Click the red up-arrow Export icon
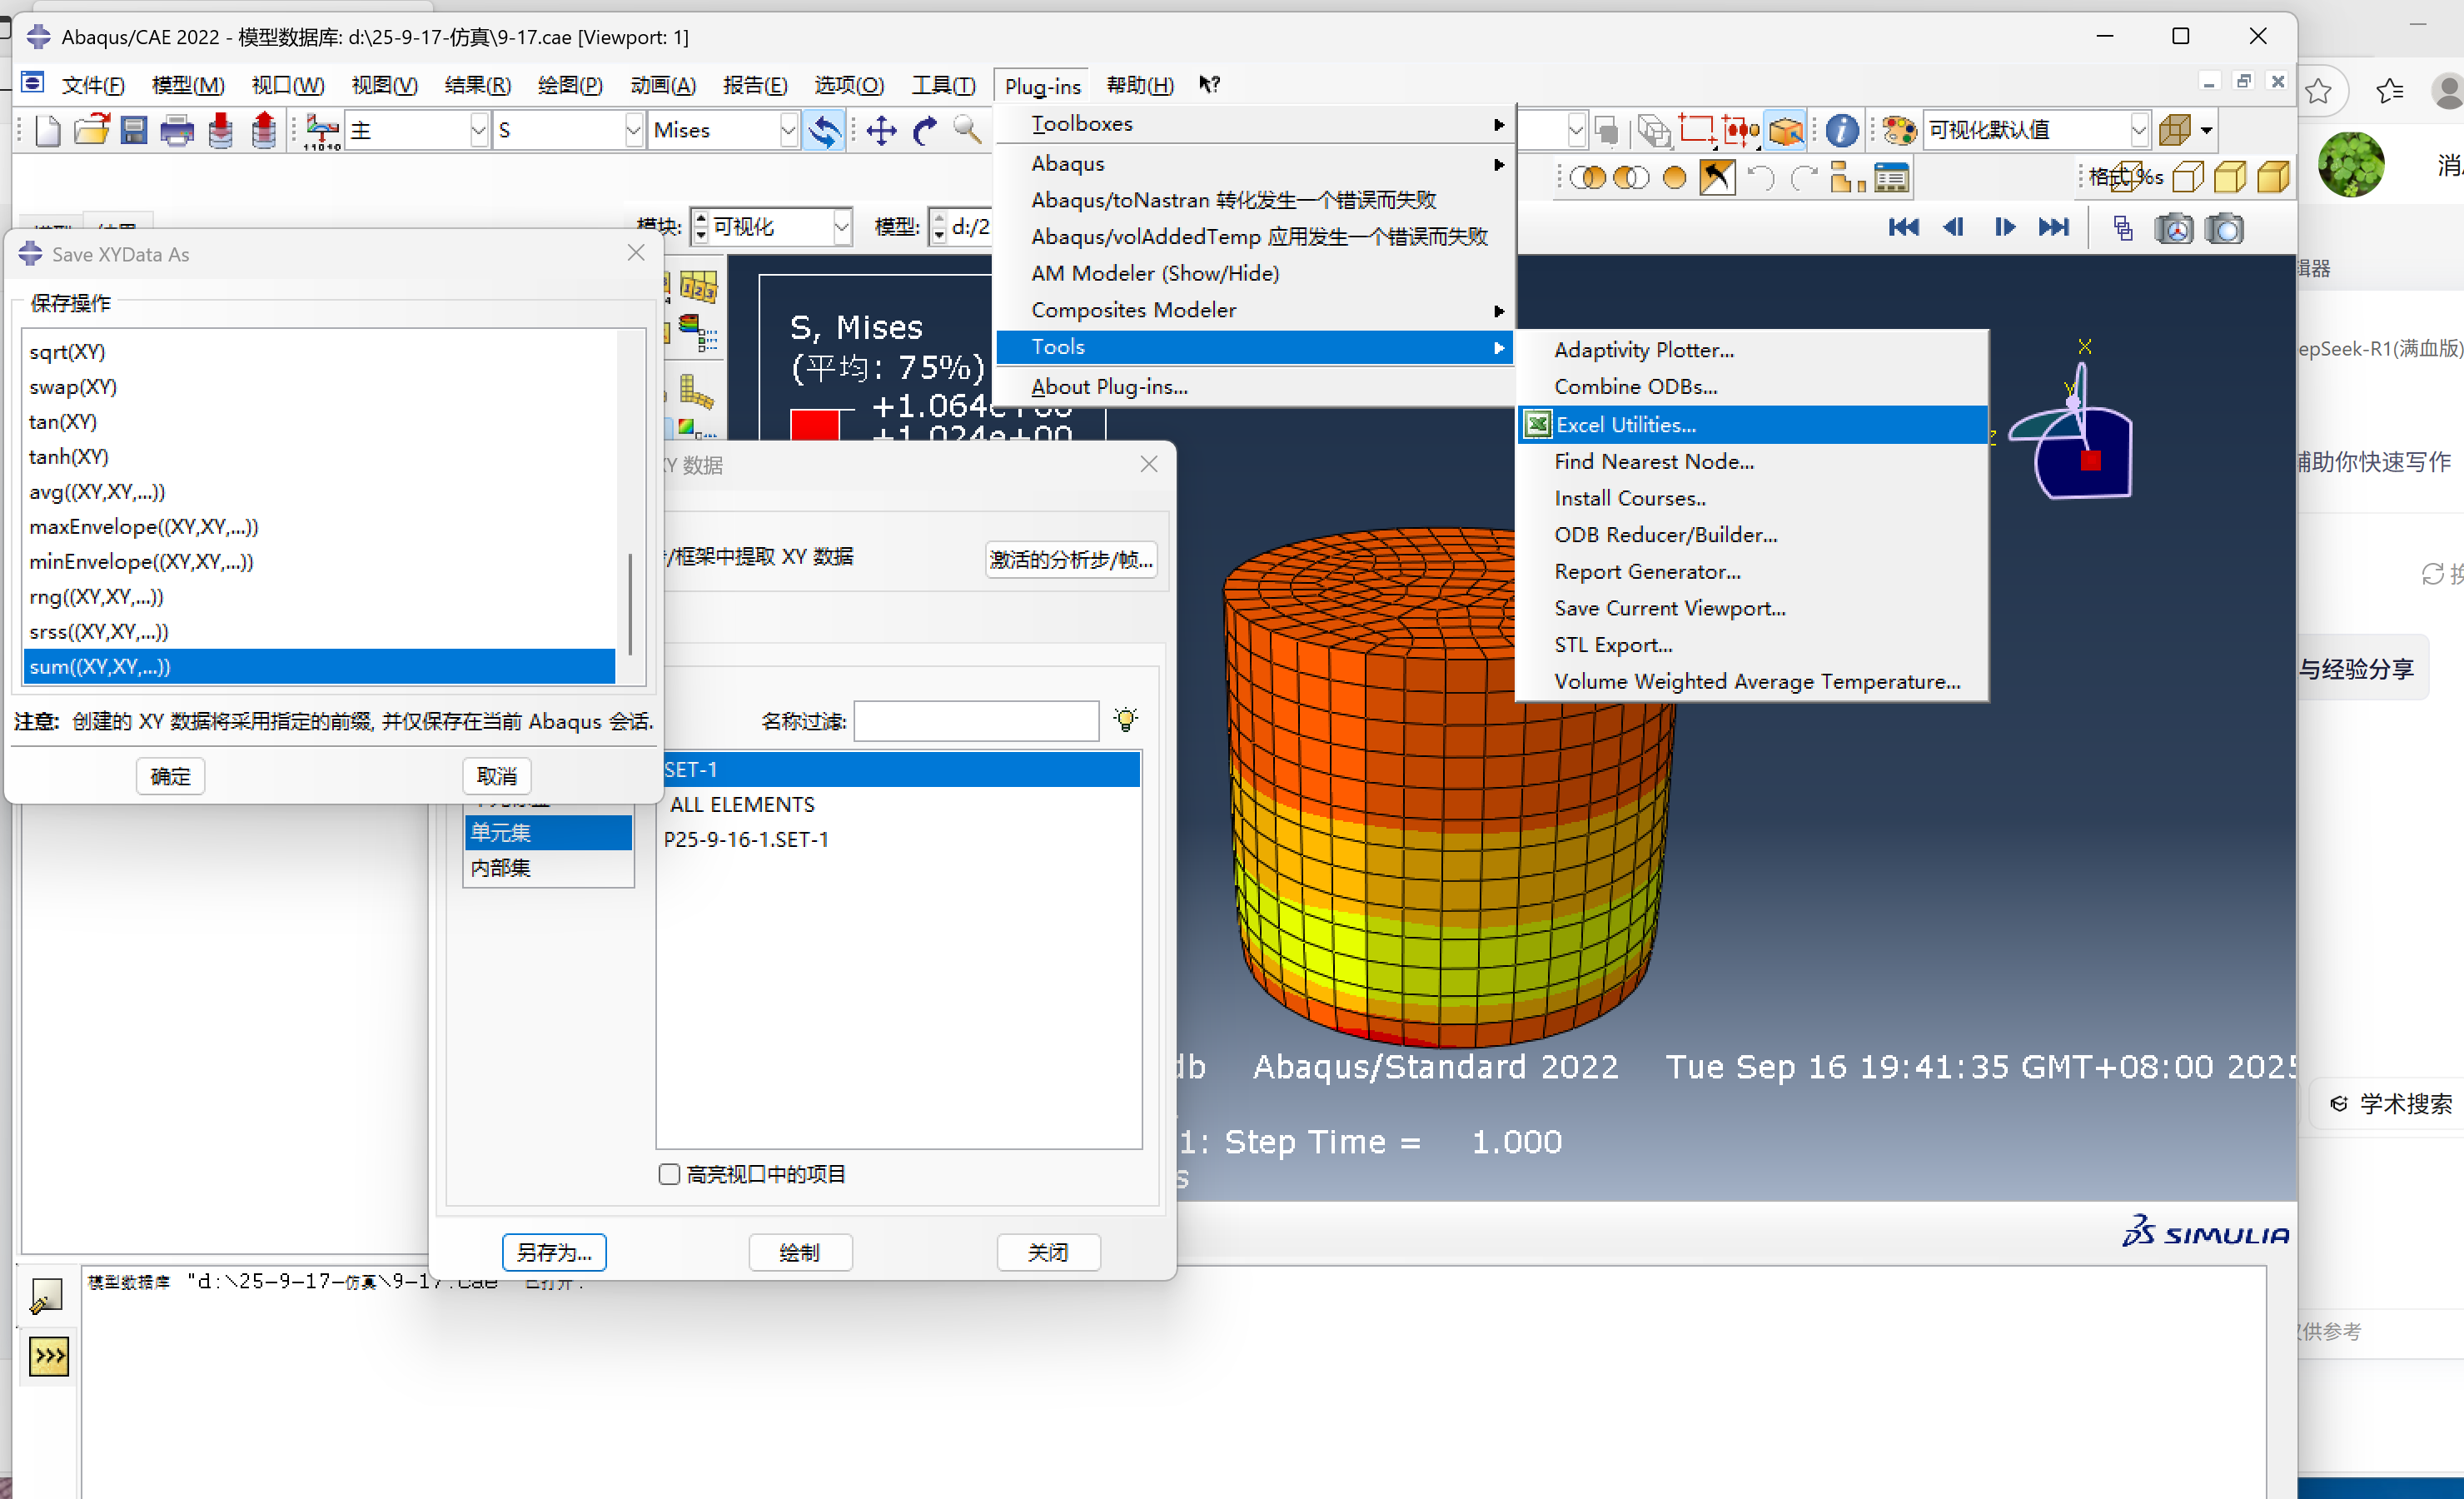The image size is (2464, 1499). 264,130
